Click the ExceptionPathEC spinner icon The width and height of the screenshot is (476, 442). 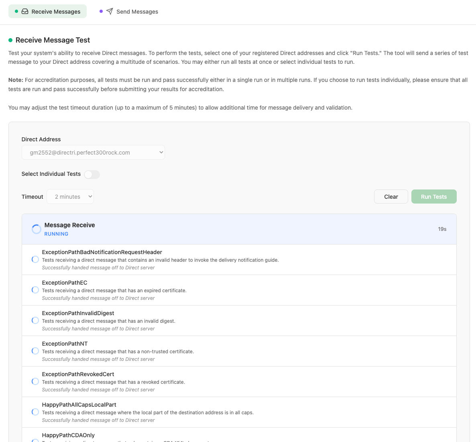(35, 290)
